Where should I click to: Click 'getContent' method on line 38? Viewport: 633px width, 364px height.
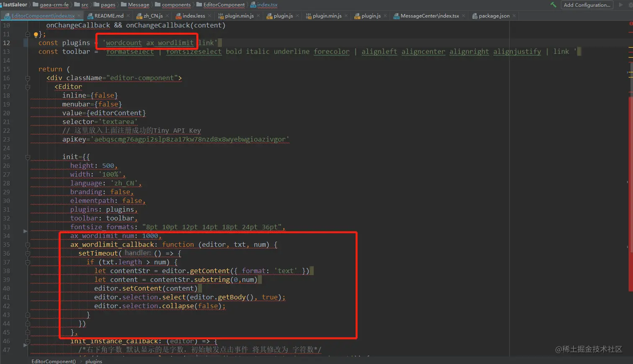[210, 271]
